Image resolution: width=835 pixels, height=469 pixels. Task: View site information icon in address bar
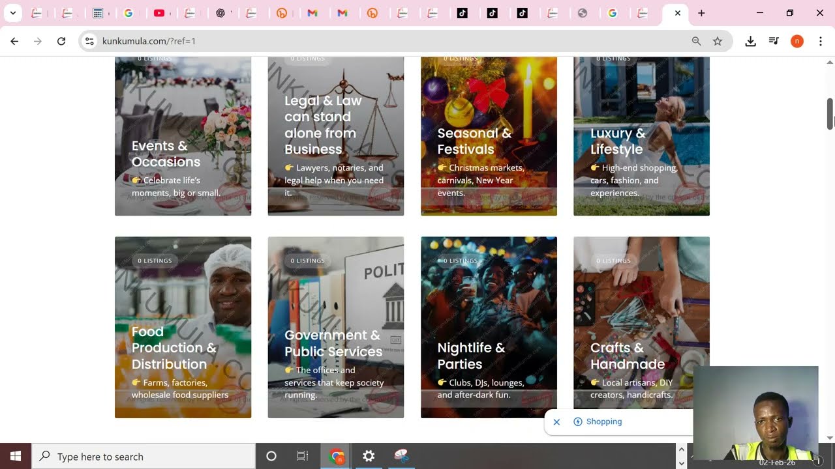tap(90, 41)
